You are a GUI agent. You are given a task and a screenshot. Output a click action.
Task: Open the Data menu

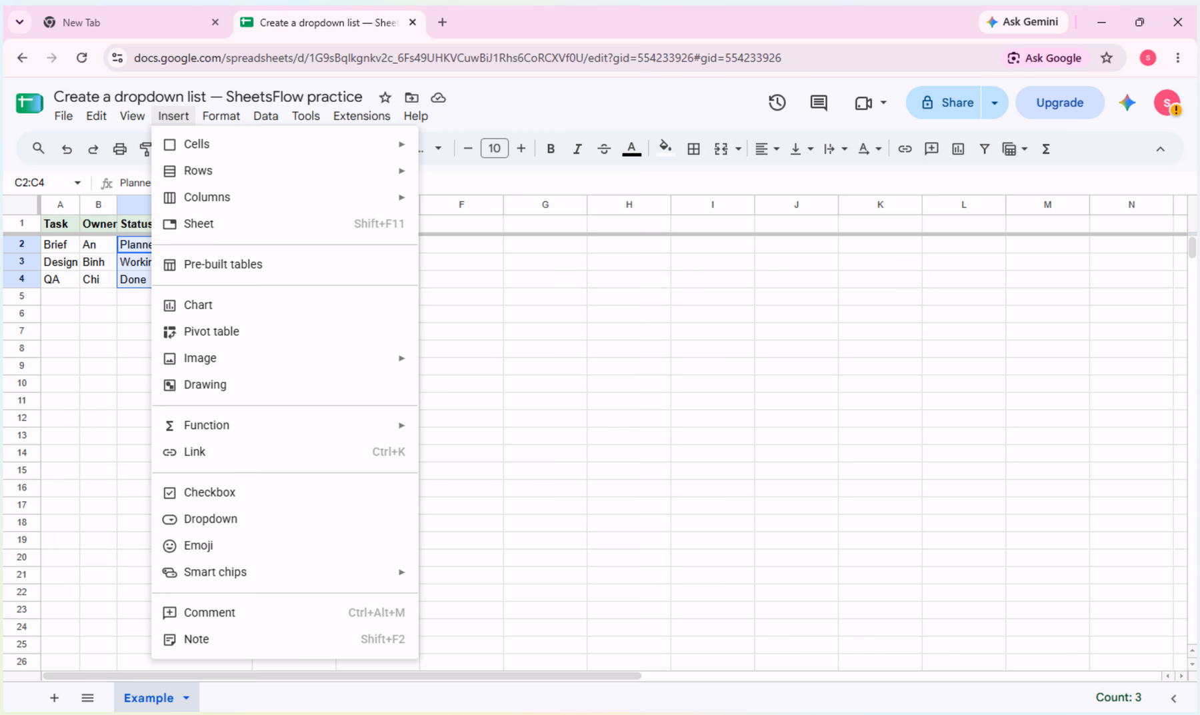(265, 116)
